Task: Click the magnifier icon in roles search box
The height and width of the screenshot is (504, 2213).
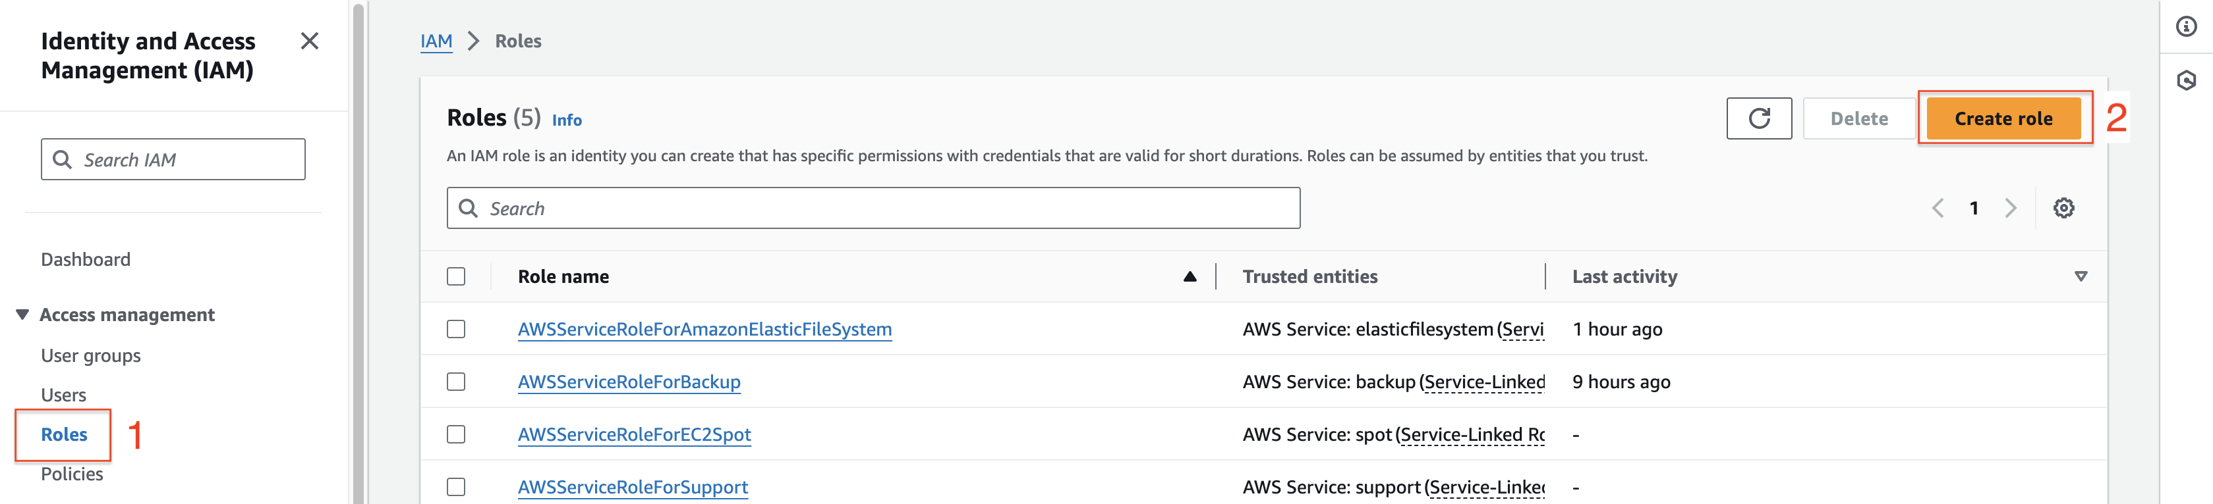Action: (x=468, y=209)
